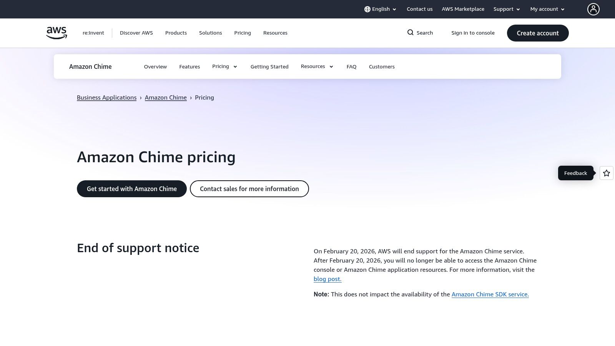Open the blog post link
615x346 pixels.
(x=327, y=279)
